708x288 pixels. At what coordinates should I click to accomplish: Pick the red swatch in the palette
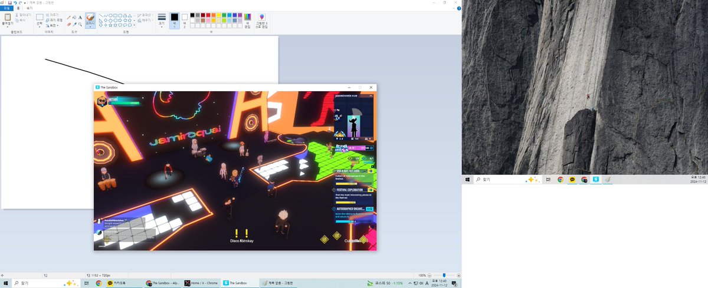point(208,15)
